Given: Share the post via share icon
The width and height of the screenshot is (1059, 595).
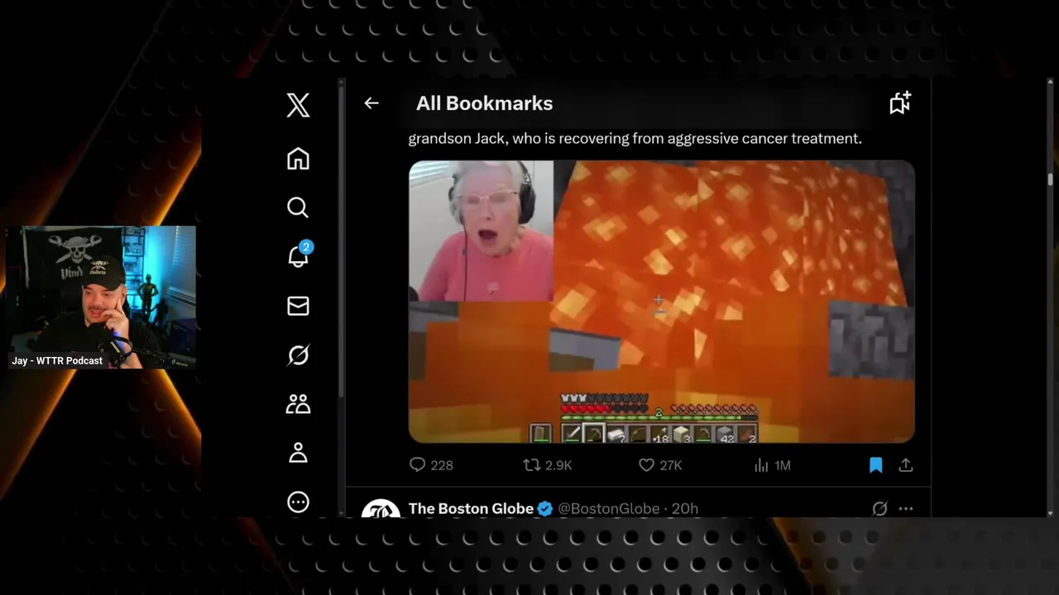Looking at the screenshot, I should point(906,465).
